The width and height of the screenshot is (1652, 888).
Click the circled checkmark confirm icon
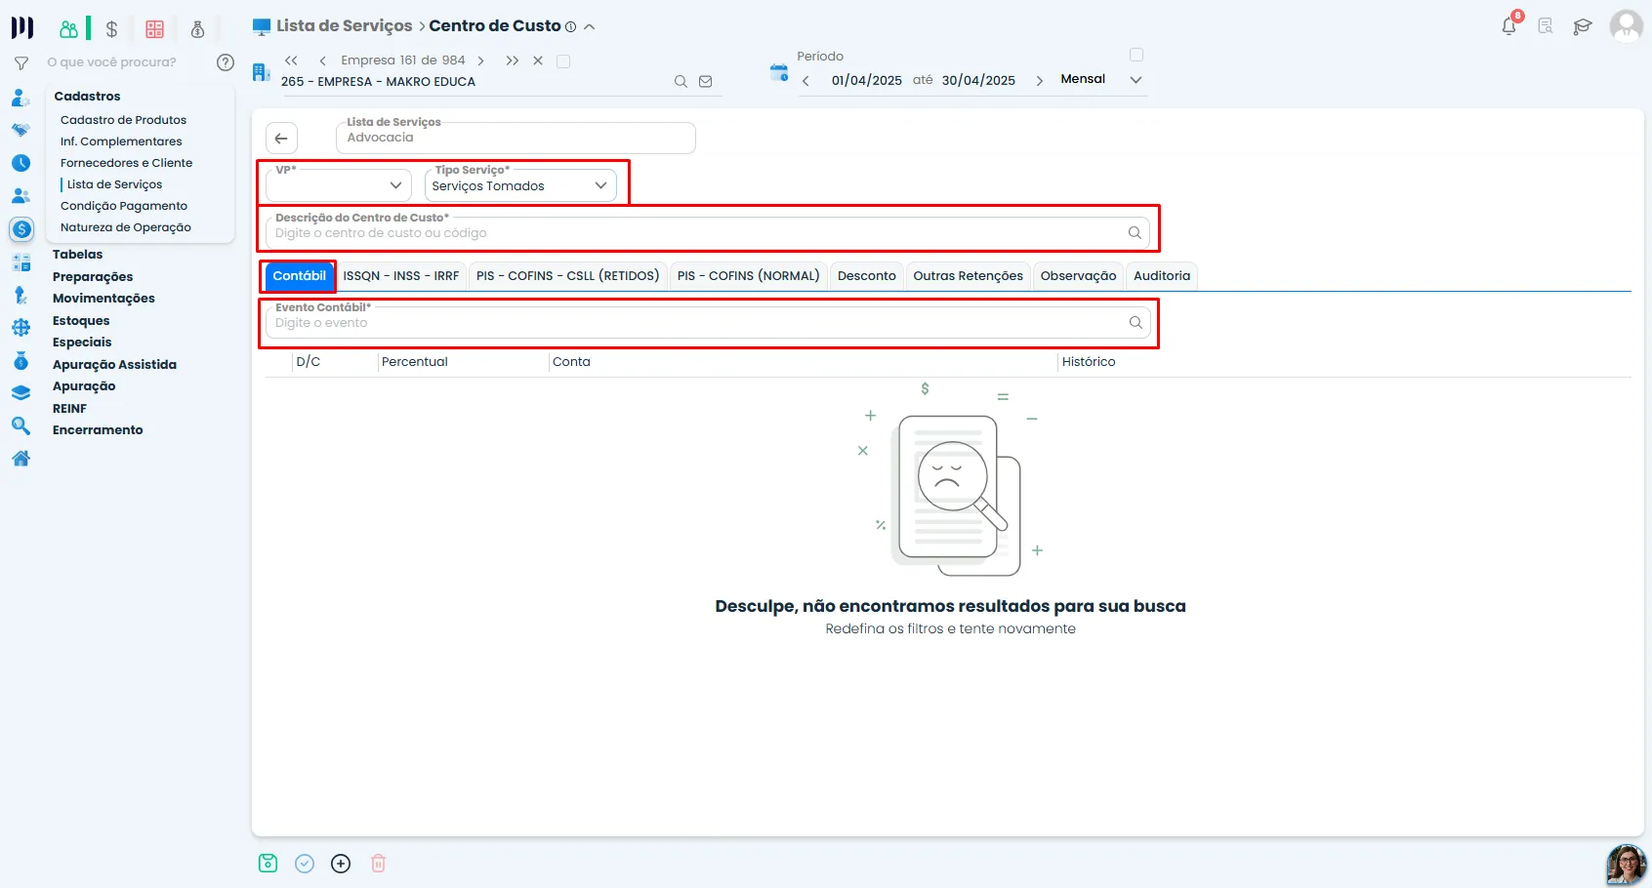[x=305, y=864]
